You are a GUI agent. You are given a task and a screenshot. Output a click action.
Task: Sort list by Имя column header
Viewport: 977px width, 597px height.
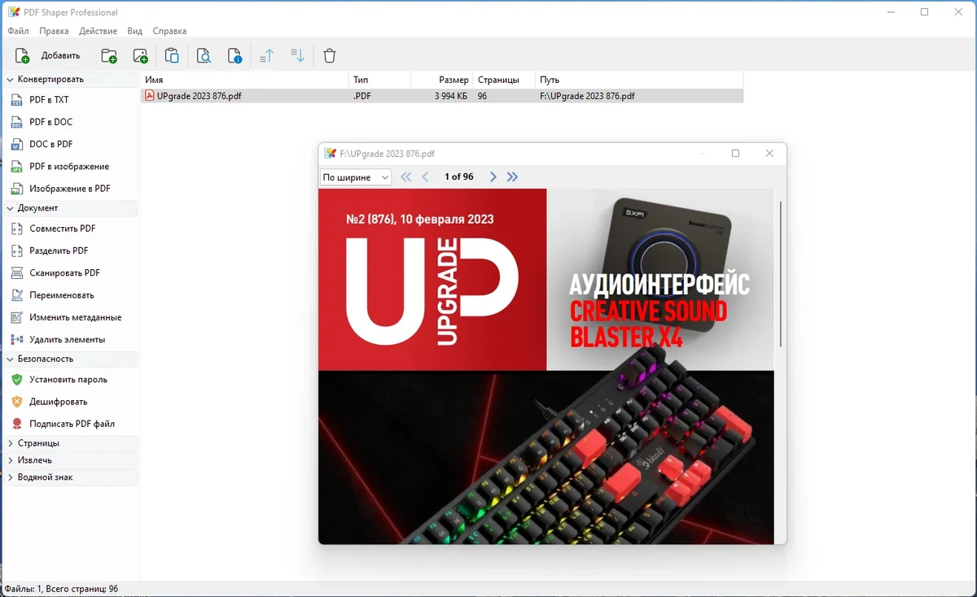(x=245, y=80)
